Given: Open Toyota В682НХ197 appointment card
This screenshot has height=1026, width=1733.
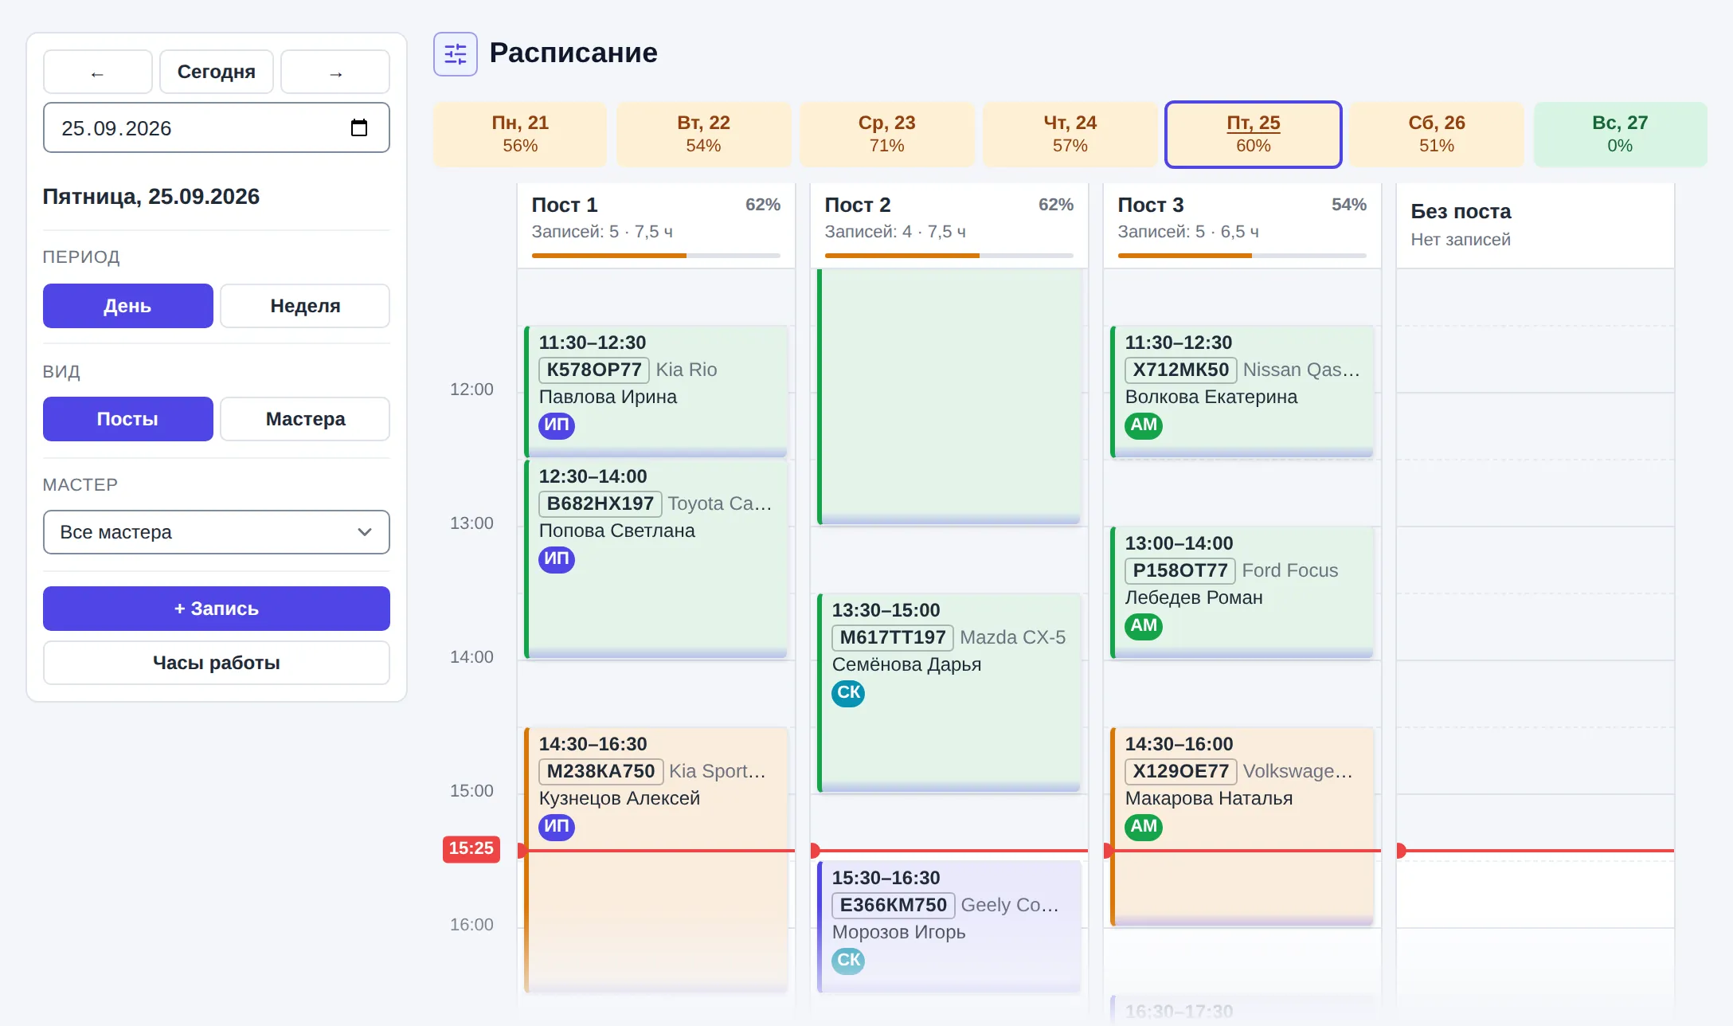Looking at the screenshot, I should pyautogui.click(x=656, y=558).
